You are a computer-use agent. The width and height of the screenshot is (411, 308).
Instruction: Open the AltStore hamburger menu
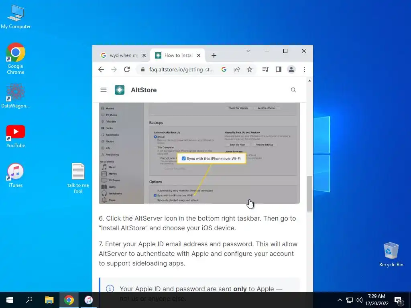[x=104, y=90]
